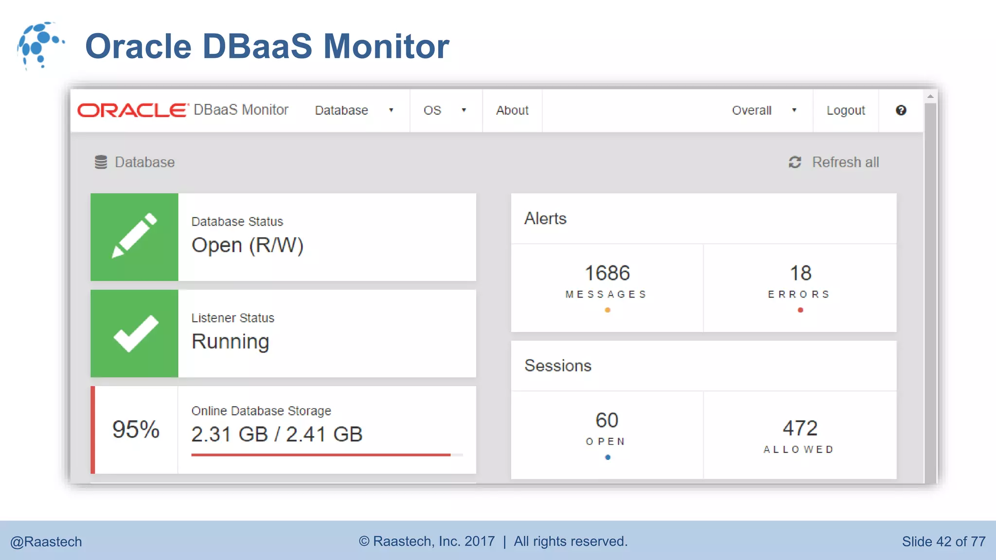Click the Database stack icon in header
This screenshot has width=996, height=560.
[101, 162]
